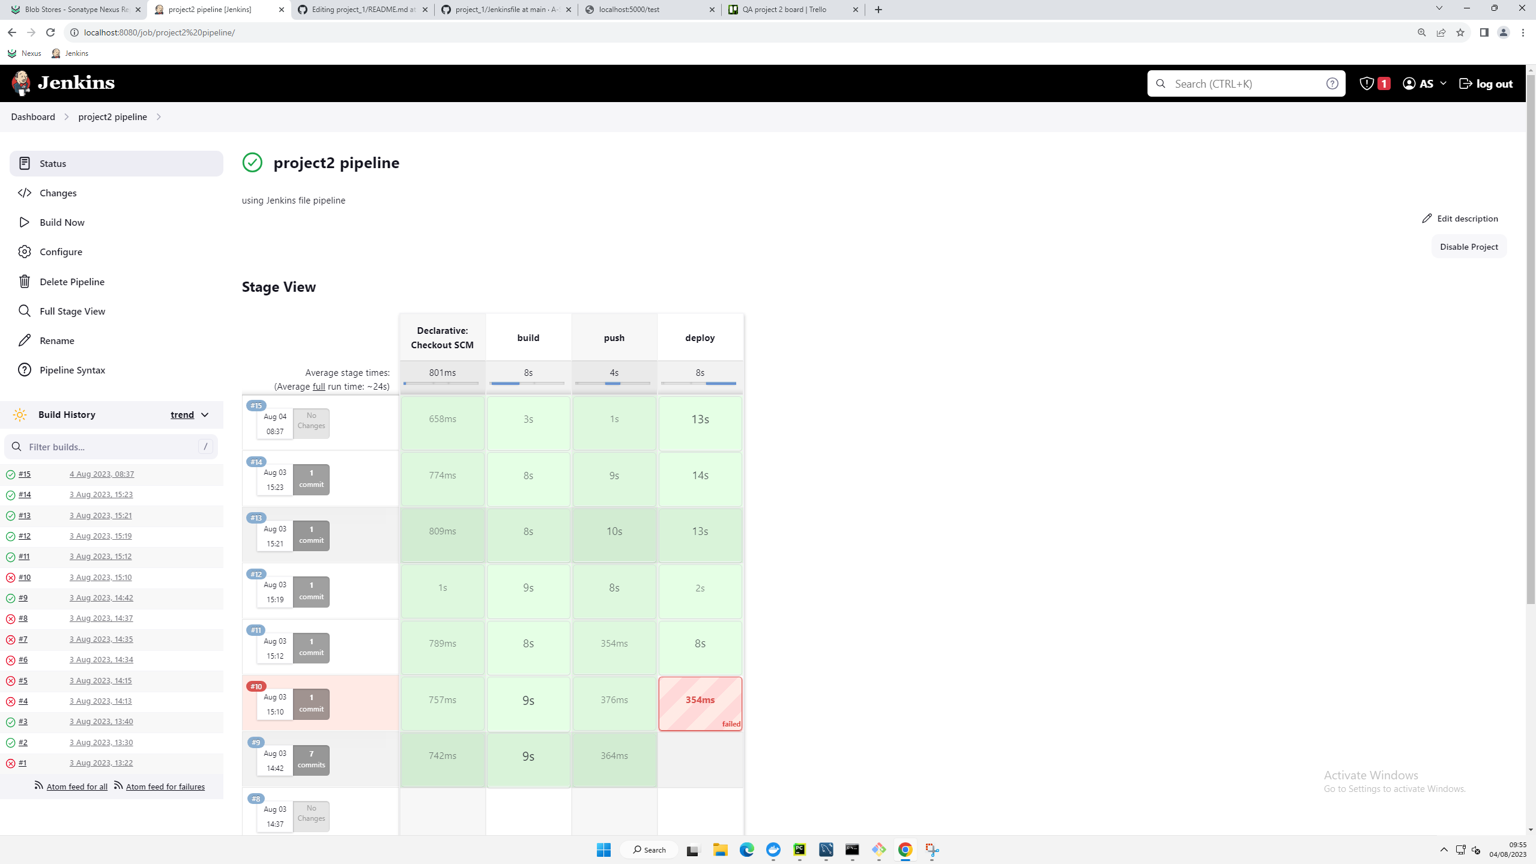Select Build Now in the sidebar

tap(62, 222)
